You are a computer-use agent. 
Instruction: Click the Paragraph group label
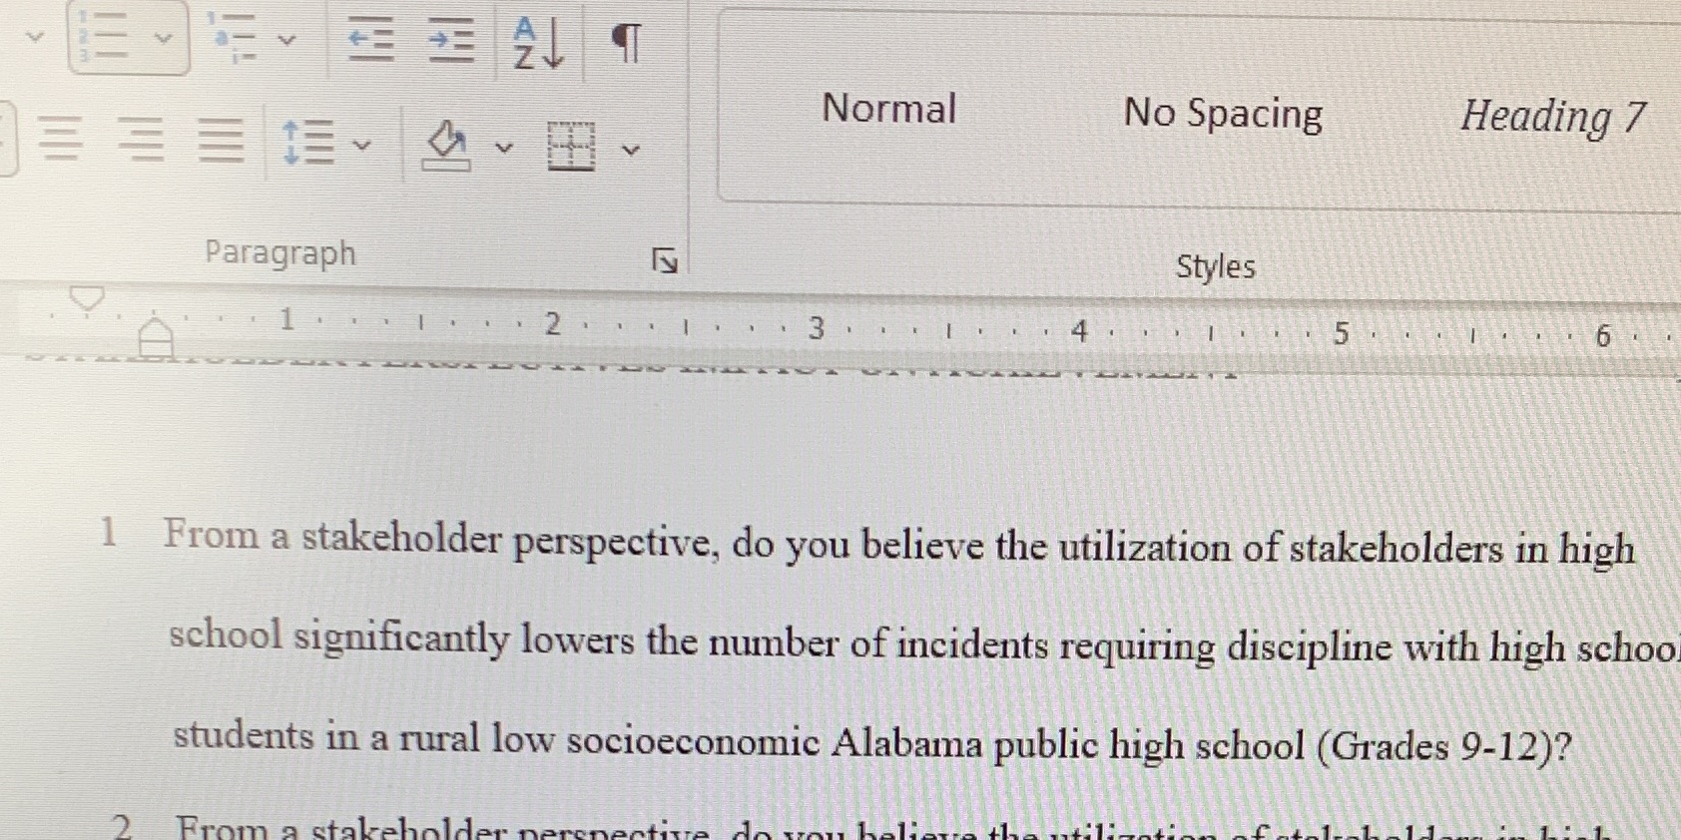[280, 252]
